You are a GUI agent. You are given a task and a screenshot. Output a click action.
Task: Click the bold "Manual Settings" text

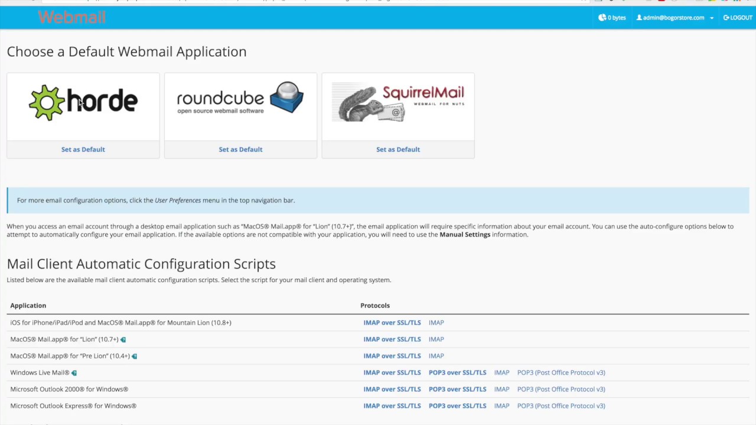pos(465,234)
